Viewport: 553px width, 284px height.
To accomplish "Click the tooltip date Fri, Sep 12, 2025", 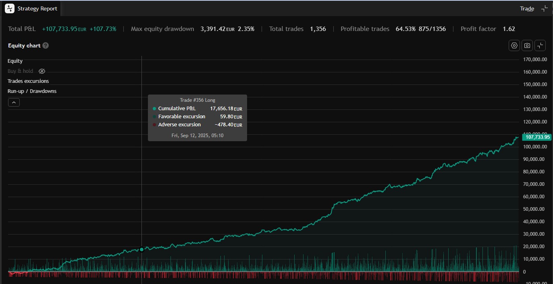I will [x=197, y=136].
